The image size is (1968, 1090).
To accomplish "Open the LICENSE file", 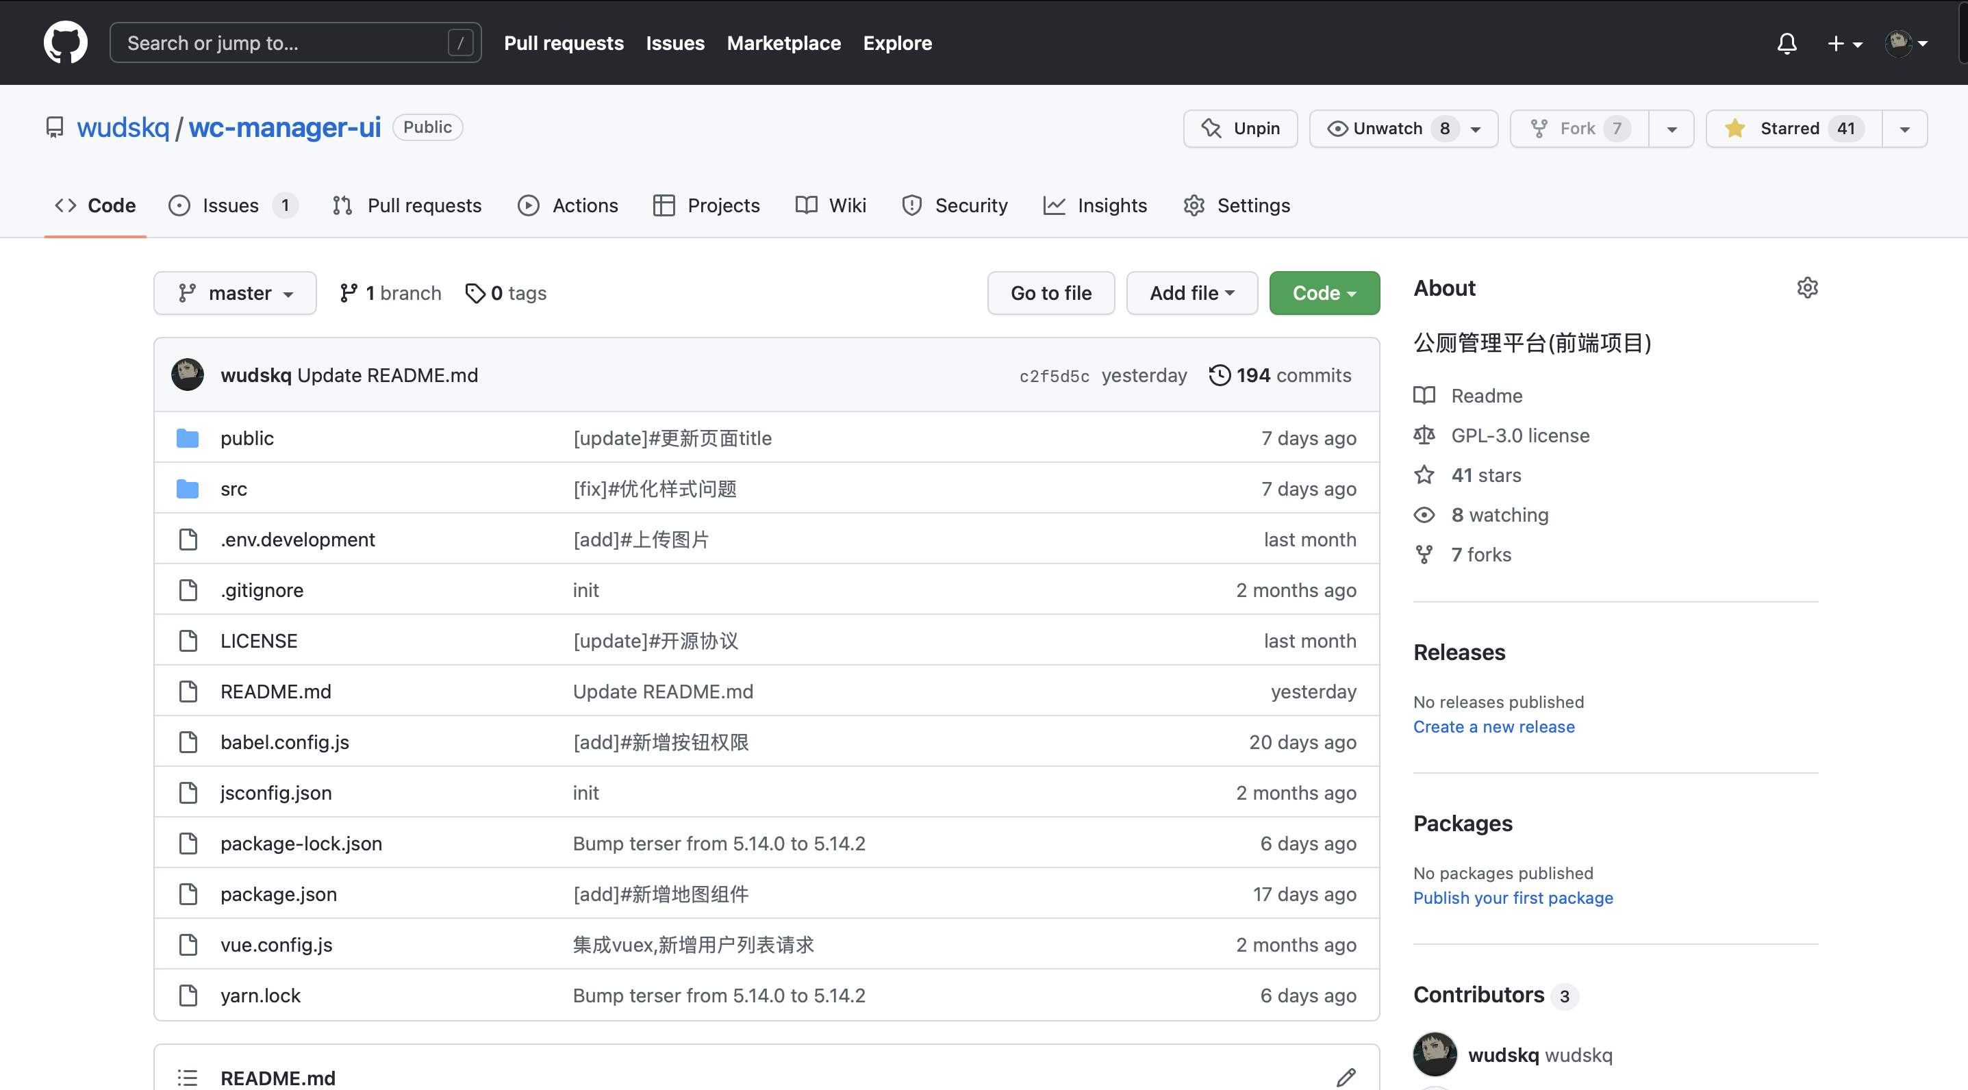I will click(x=259, y=641).
